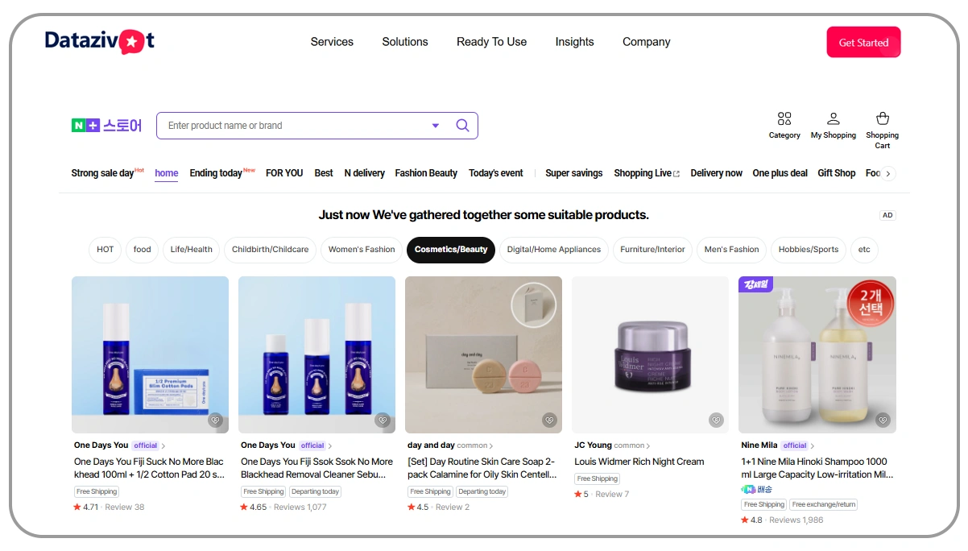The image size is (968, 551).
Task: Click the N+ Store logo
Action: (x=106, y=126)
